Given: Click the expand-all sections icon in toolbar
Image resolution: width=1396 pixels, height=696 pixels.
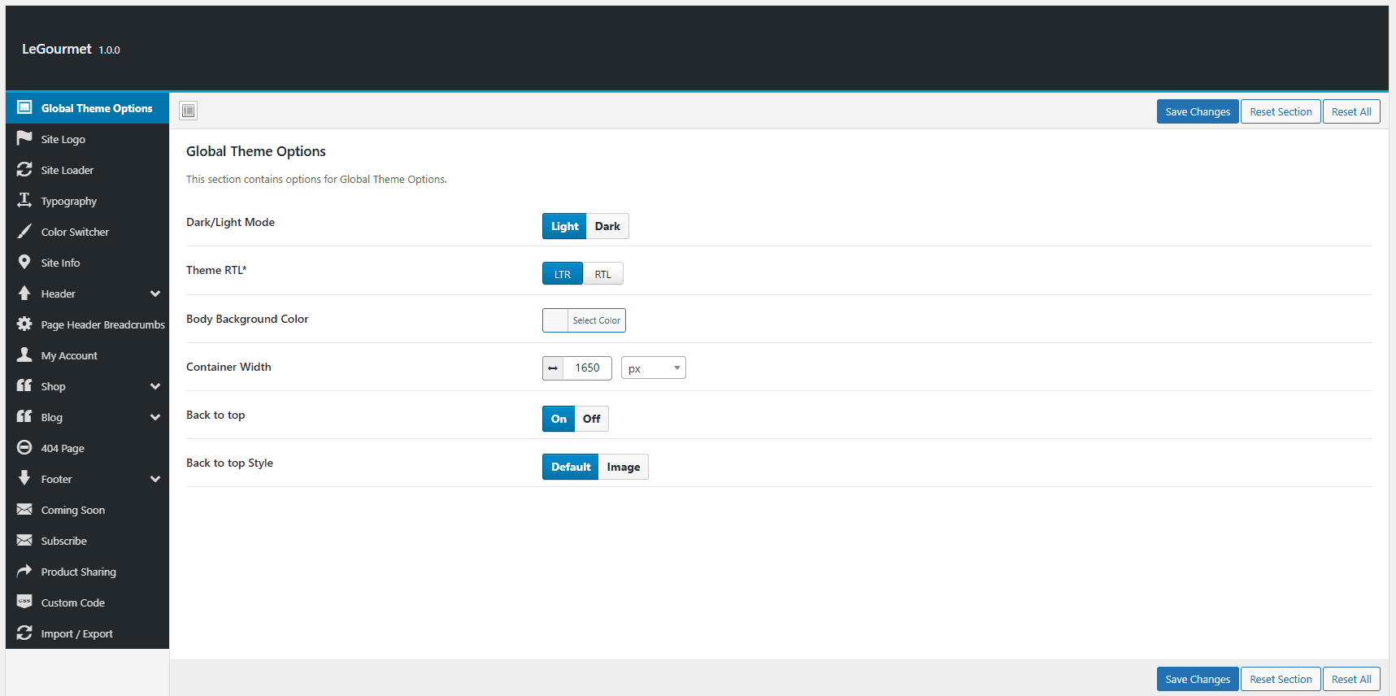Looking at the screenshot, I should pyautogui.click(x=189, y=111).
